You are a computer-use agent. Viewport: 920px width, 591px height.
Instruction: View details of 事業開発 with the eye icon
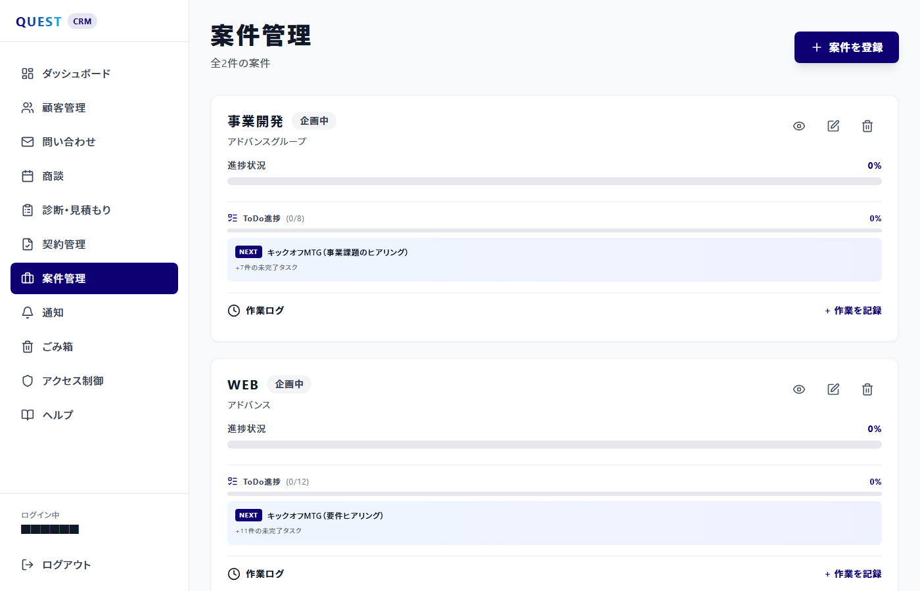[x=798, y=125]
